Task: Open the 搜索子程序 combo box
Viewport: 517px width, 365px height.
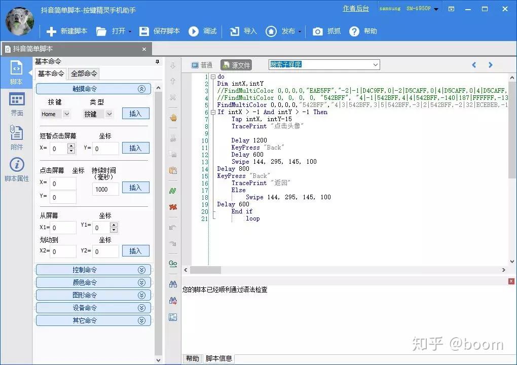Action: pos(324,64)
